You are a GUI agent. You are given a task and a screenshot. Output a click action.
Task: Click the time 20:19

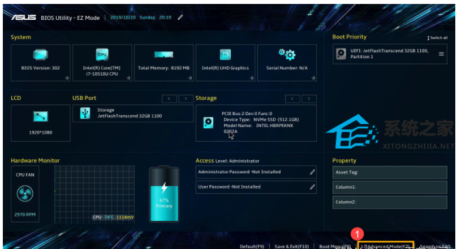click(165, 18)
